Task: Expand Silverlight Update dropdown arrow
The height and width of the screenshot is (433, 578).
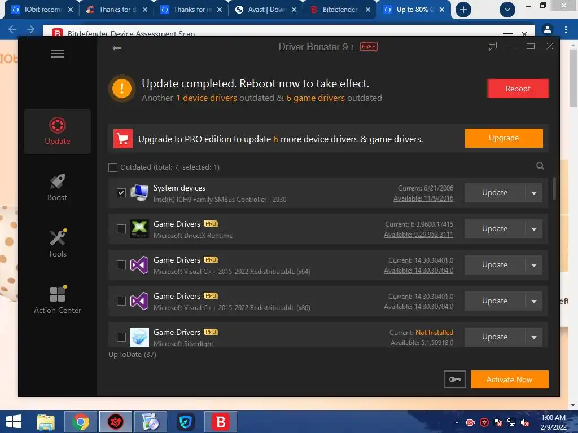Action: point(534,337)
